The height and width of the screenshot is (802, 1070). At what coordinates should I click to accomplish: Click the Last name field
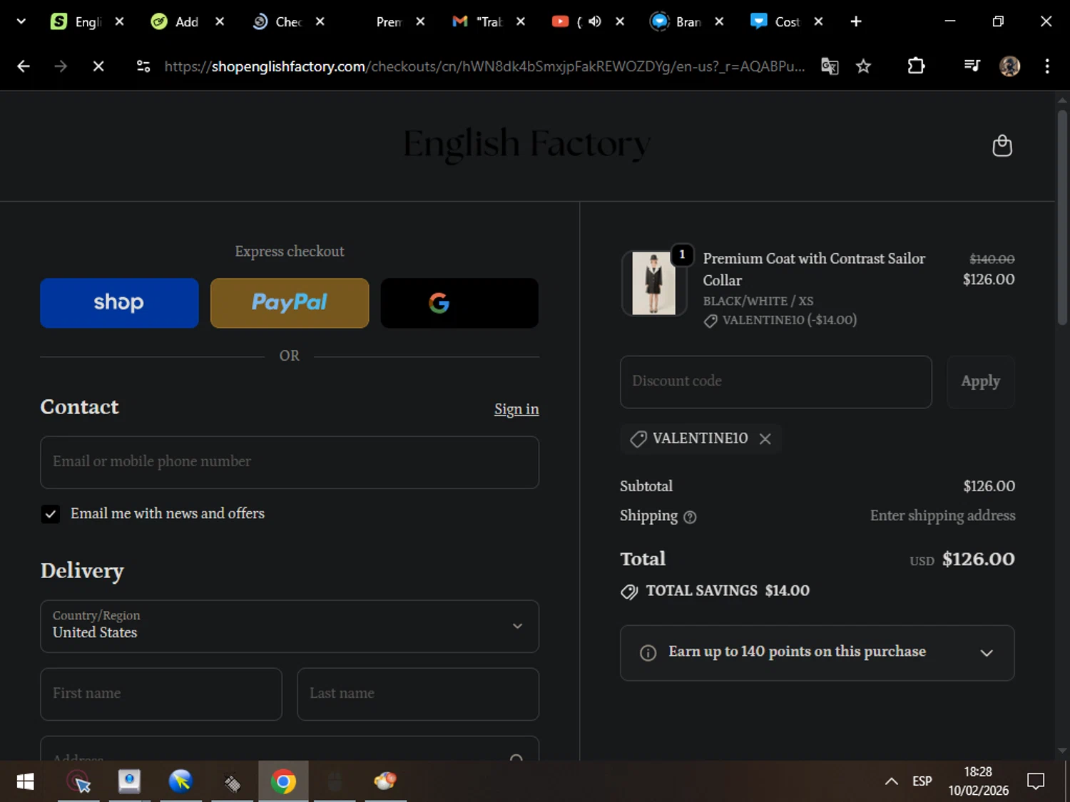418,694
